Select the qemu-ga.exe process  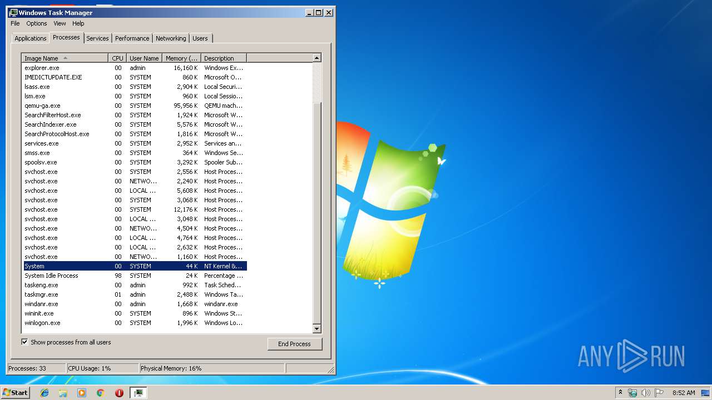point(134,106)
